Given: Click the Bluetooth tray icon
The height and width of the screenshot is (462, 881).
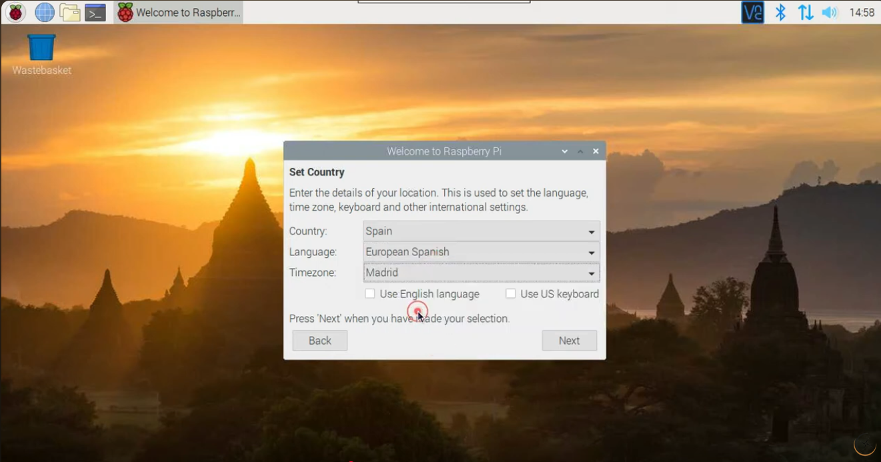Looking at the screenshot, I should 780,13.
